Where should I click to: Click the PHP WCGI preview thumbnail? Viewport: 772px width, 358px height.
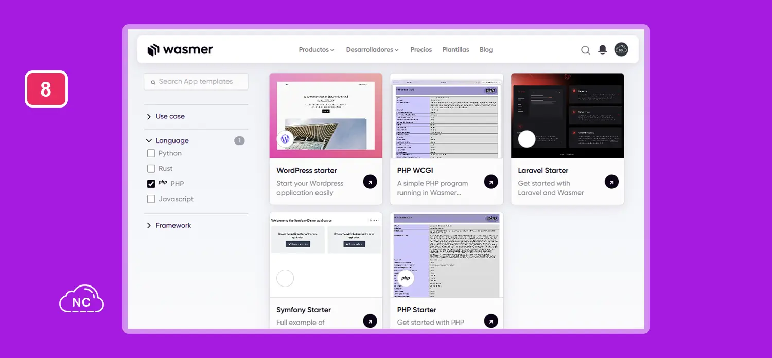447,116
